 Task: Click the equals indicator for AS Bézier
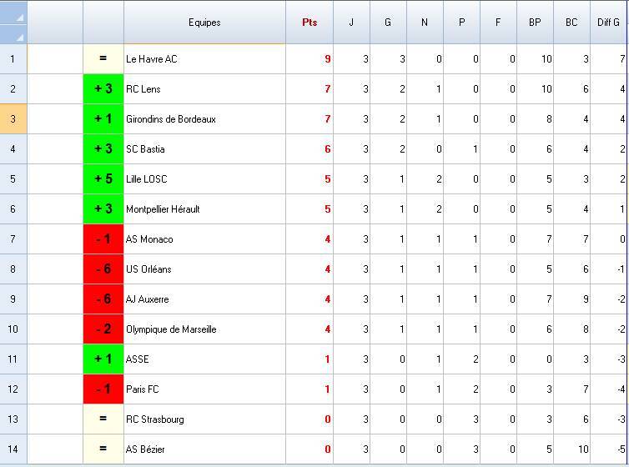point(103,449)
